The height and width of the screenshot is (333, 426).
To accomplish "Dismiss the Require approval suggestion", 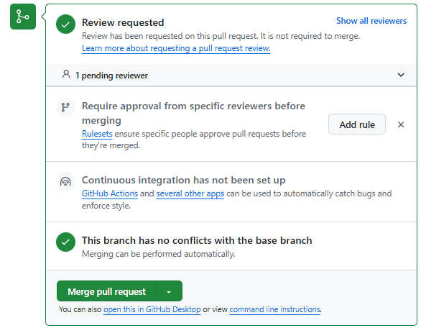I will [401, 124].
